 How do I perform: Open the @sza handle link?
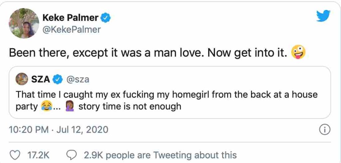[78, 79]
